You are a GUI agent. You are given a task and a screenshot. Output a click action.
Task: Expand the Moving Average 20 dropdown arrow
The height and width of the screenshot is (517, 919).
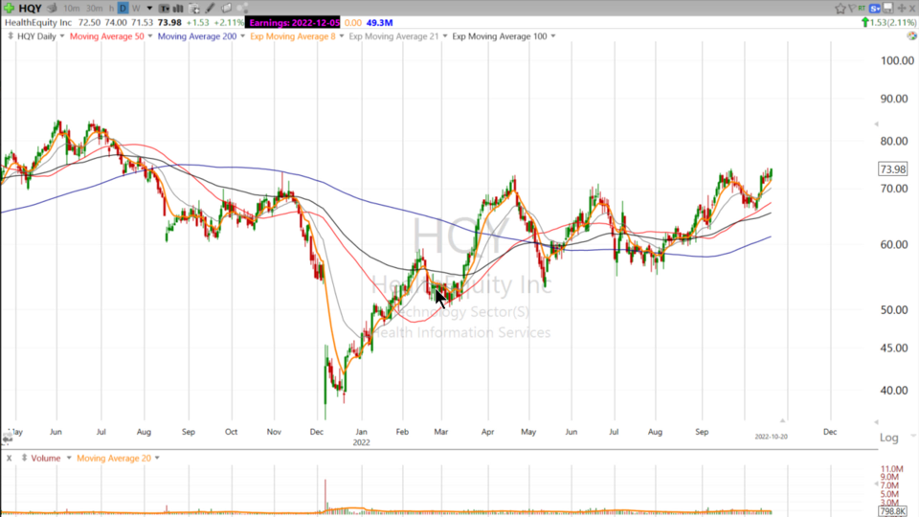[x=157, y=459]
